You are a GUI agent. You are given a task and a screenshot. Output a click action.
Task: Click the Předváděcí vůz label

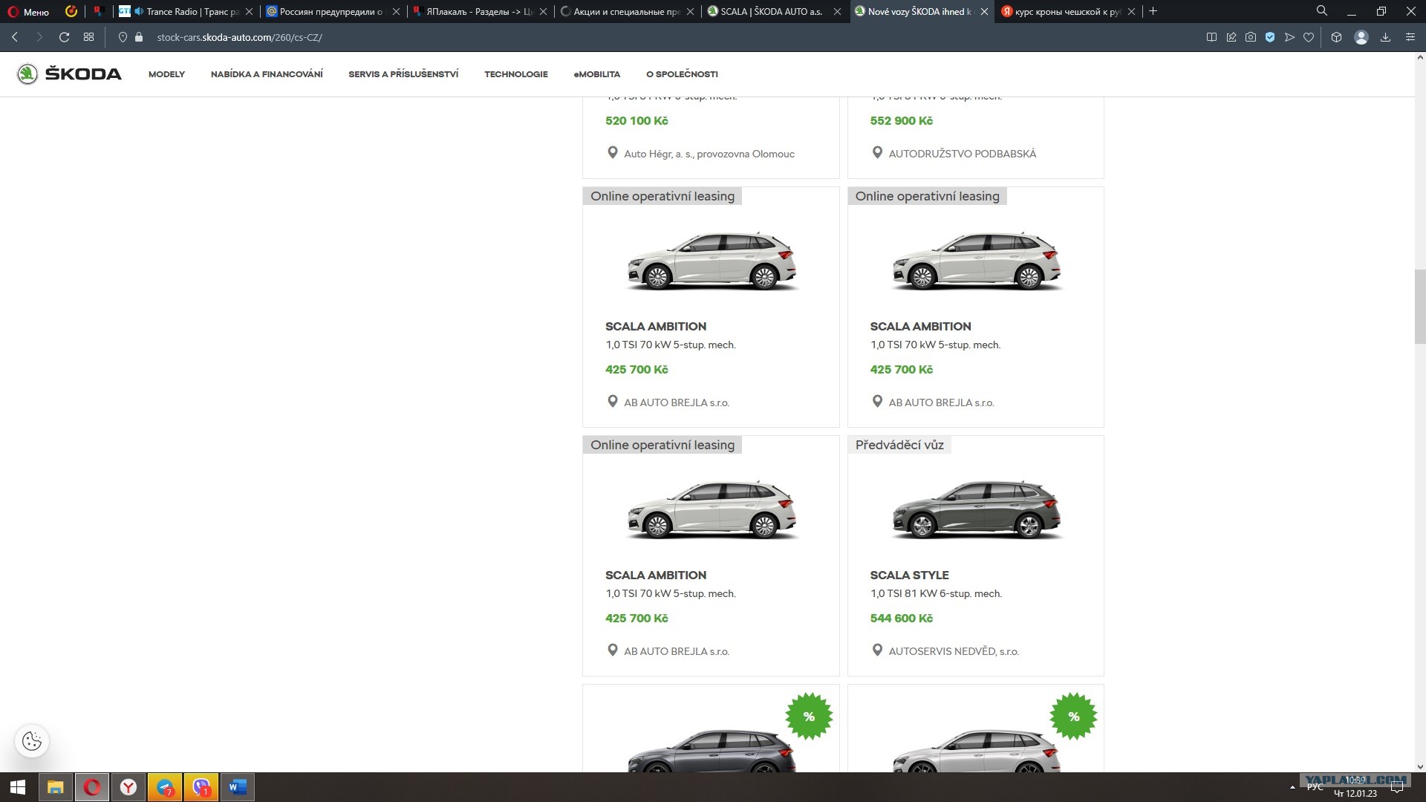click(899, 445)
